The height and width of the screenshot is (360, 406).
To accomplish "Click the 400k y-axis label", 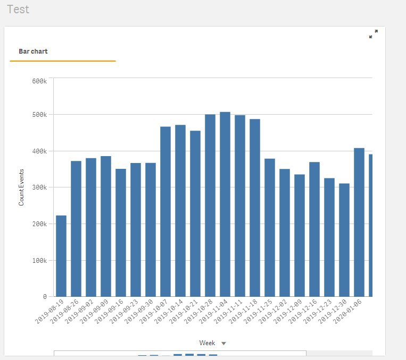I will [39, 151].
